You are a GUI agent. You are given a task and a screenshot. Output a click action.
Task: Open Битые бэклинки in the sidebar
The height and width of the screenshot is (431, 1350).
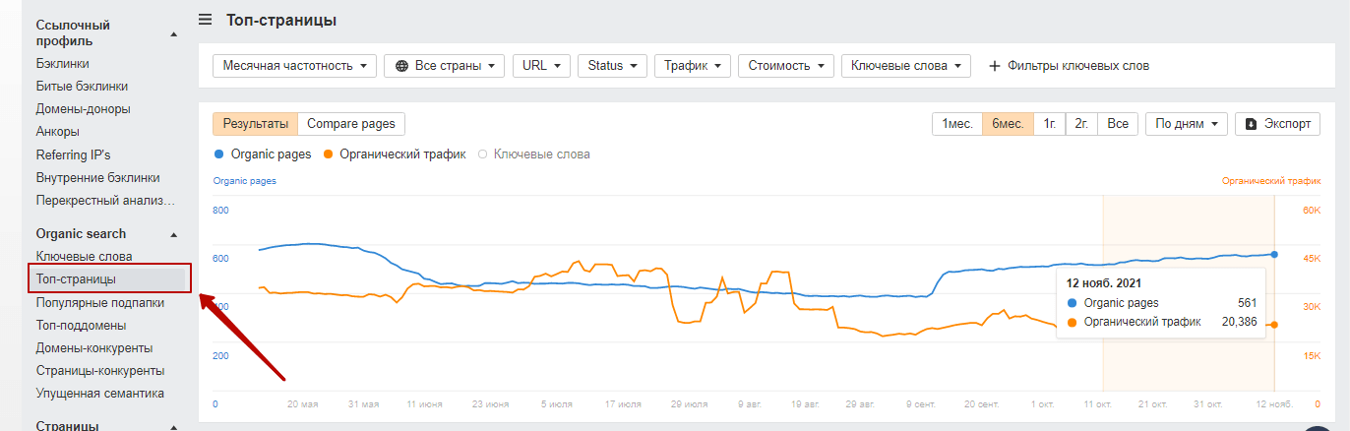tap(83, 87)
